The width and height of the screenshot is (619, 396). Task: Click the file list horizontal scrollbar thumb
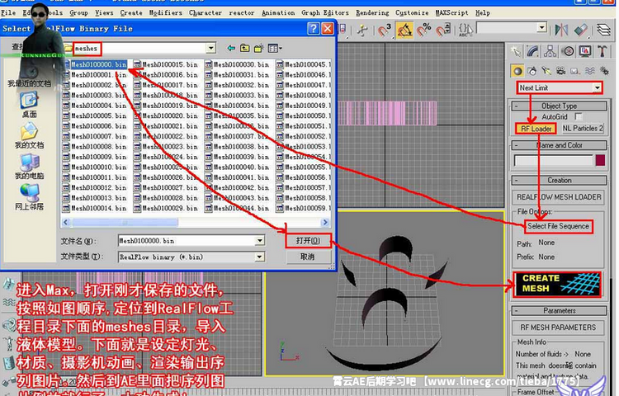(125, 223)
